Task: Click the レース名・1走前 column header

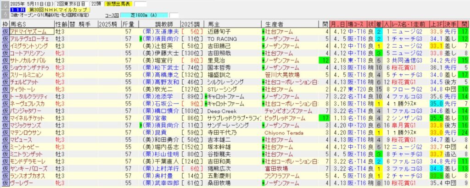Action: click(x=409, y=25)
